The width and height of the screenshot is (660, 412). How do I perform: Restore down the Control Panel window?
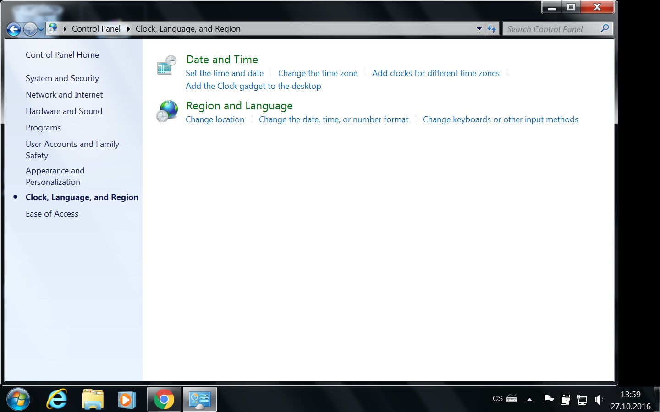(571, 7)
